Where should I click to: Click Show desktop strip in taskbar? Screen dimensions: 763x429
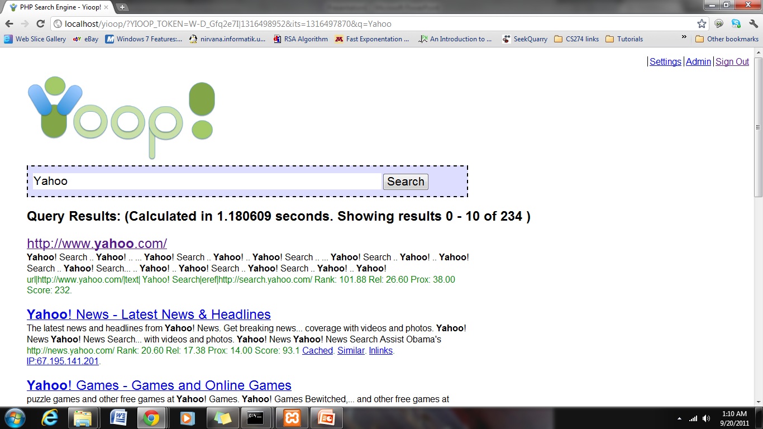[x=759, y=418]
